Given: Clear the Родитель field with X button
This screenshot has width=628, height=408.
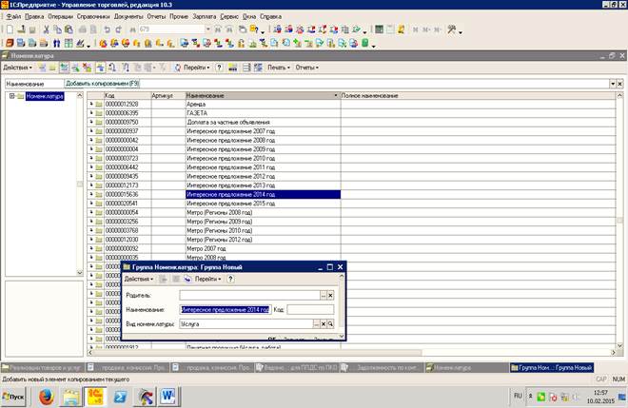Looking at the screenshot, I should (x=330, y=296).
